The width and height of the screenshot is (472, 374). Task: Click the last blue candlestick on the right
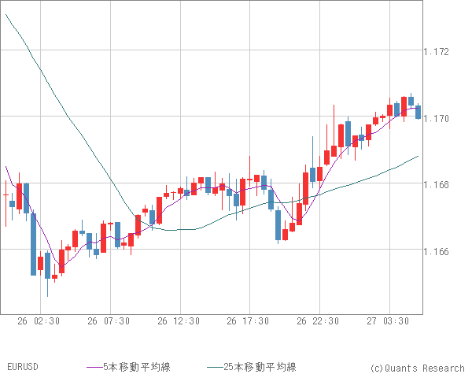pos(419,112)
